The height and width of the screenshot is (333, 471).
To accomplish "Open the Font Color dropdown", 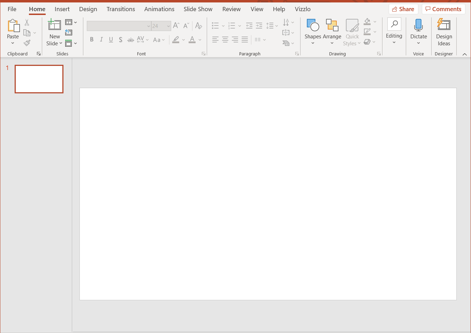I will [200, 39].
